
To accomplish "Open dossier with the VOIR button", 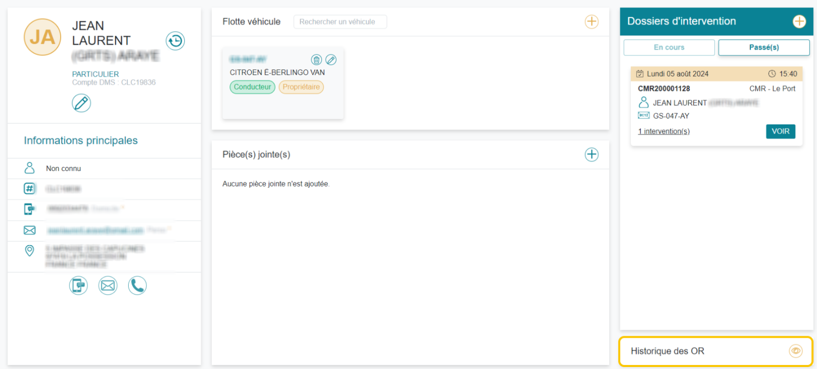I will 781,132.
